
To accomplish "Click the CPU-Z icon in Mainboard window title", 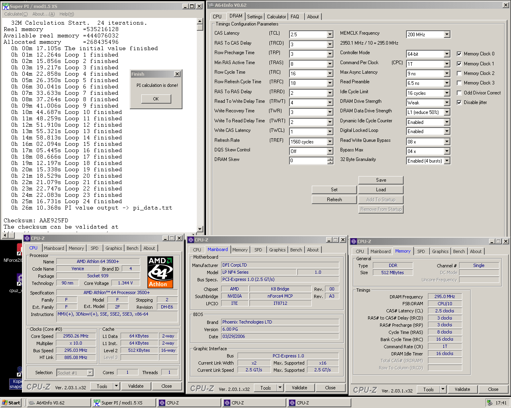I will tap(191, 240).
